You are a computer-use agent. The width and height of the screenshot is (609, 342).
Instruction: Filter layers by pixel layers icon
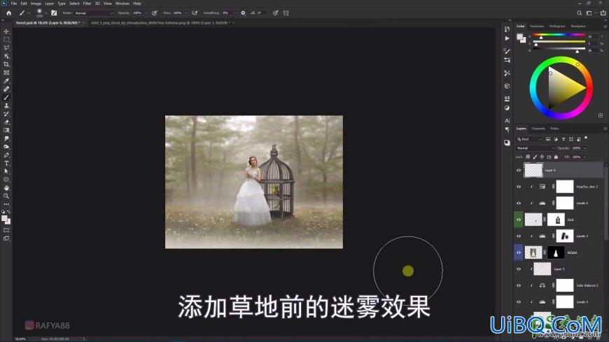pos(548,139)
